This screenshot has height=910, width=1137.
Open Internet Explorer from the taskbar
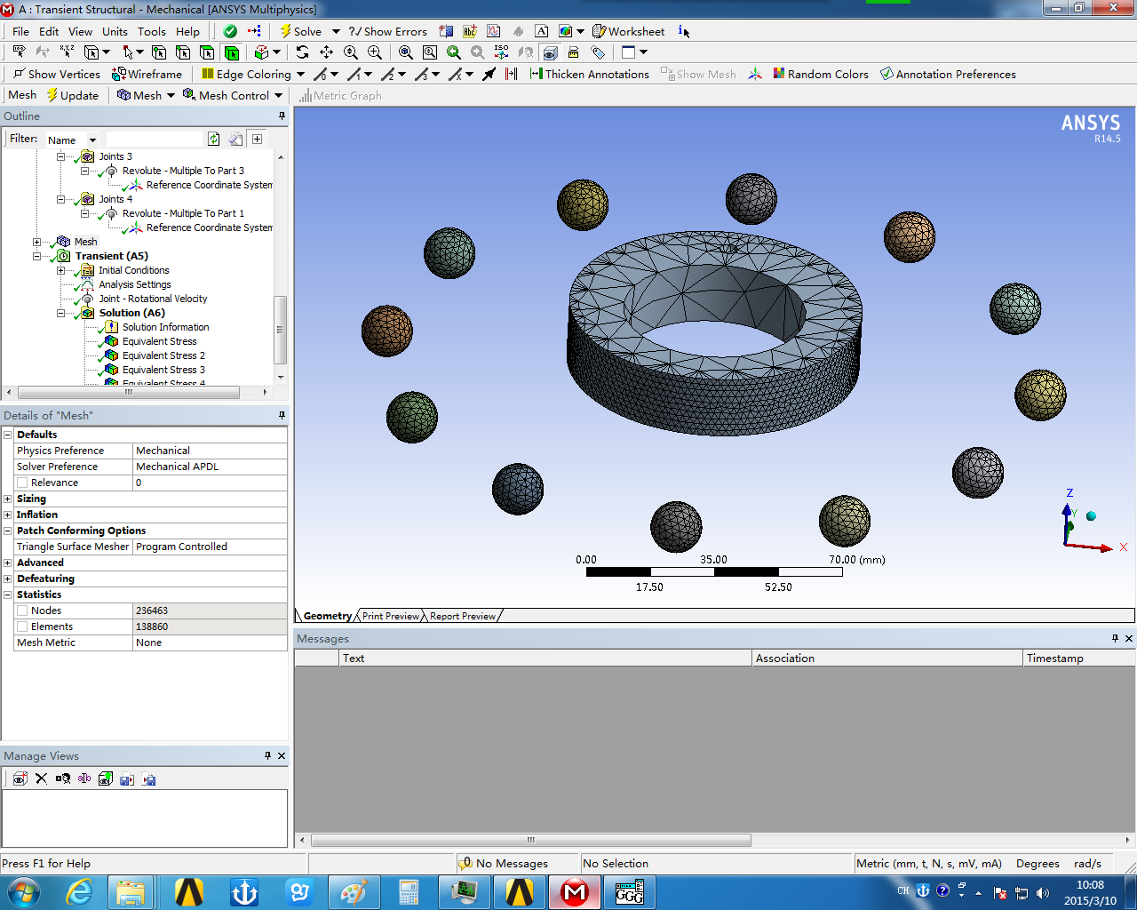point(79,892)
